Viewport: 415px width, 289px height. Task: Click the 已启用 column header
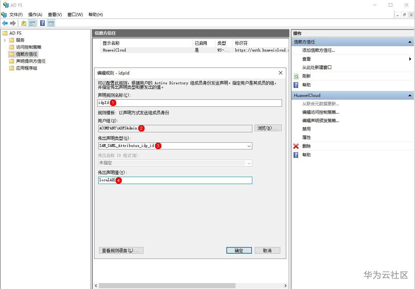pyautogui.click(x=204, y=43)
